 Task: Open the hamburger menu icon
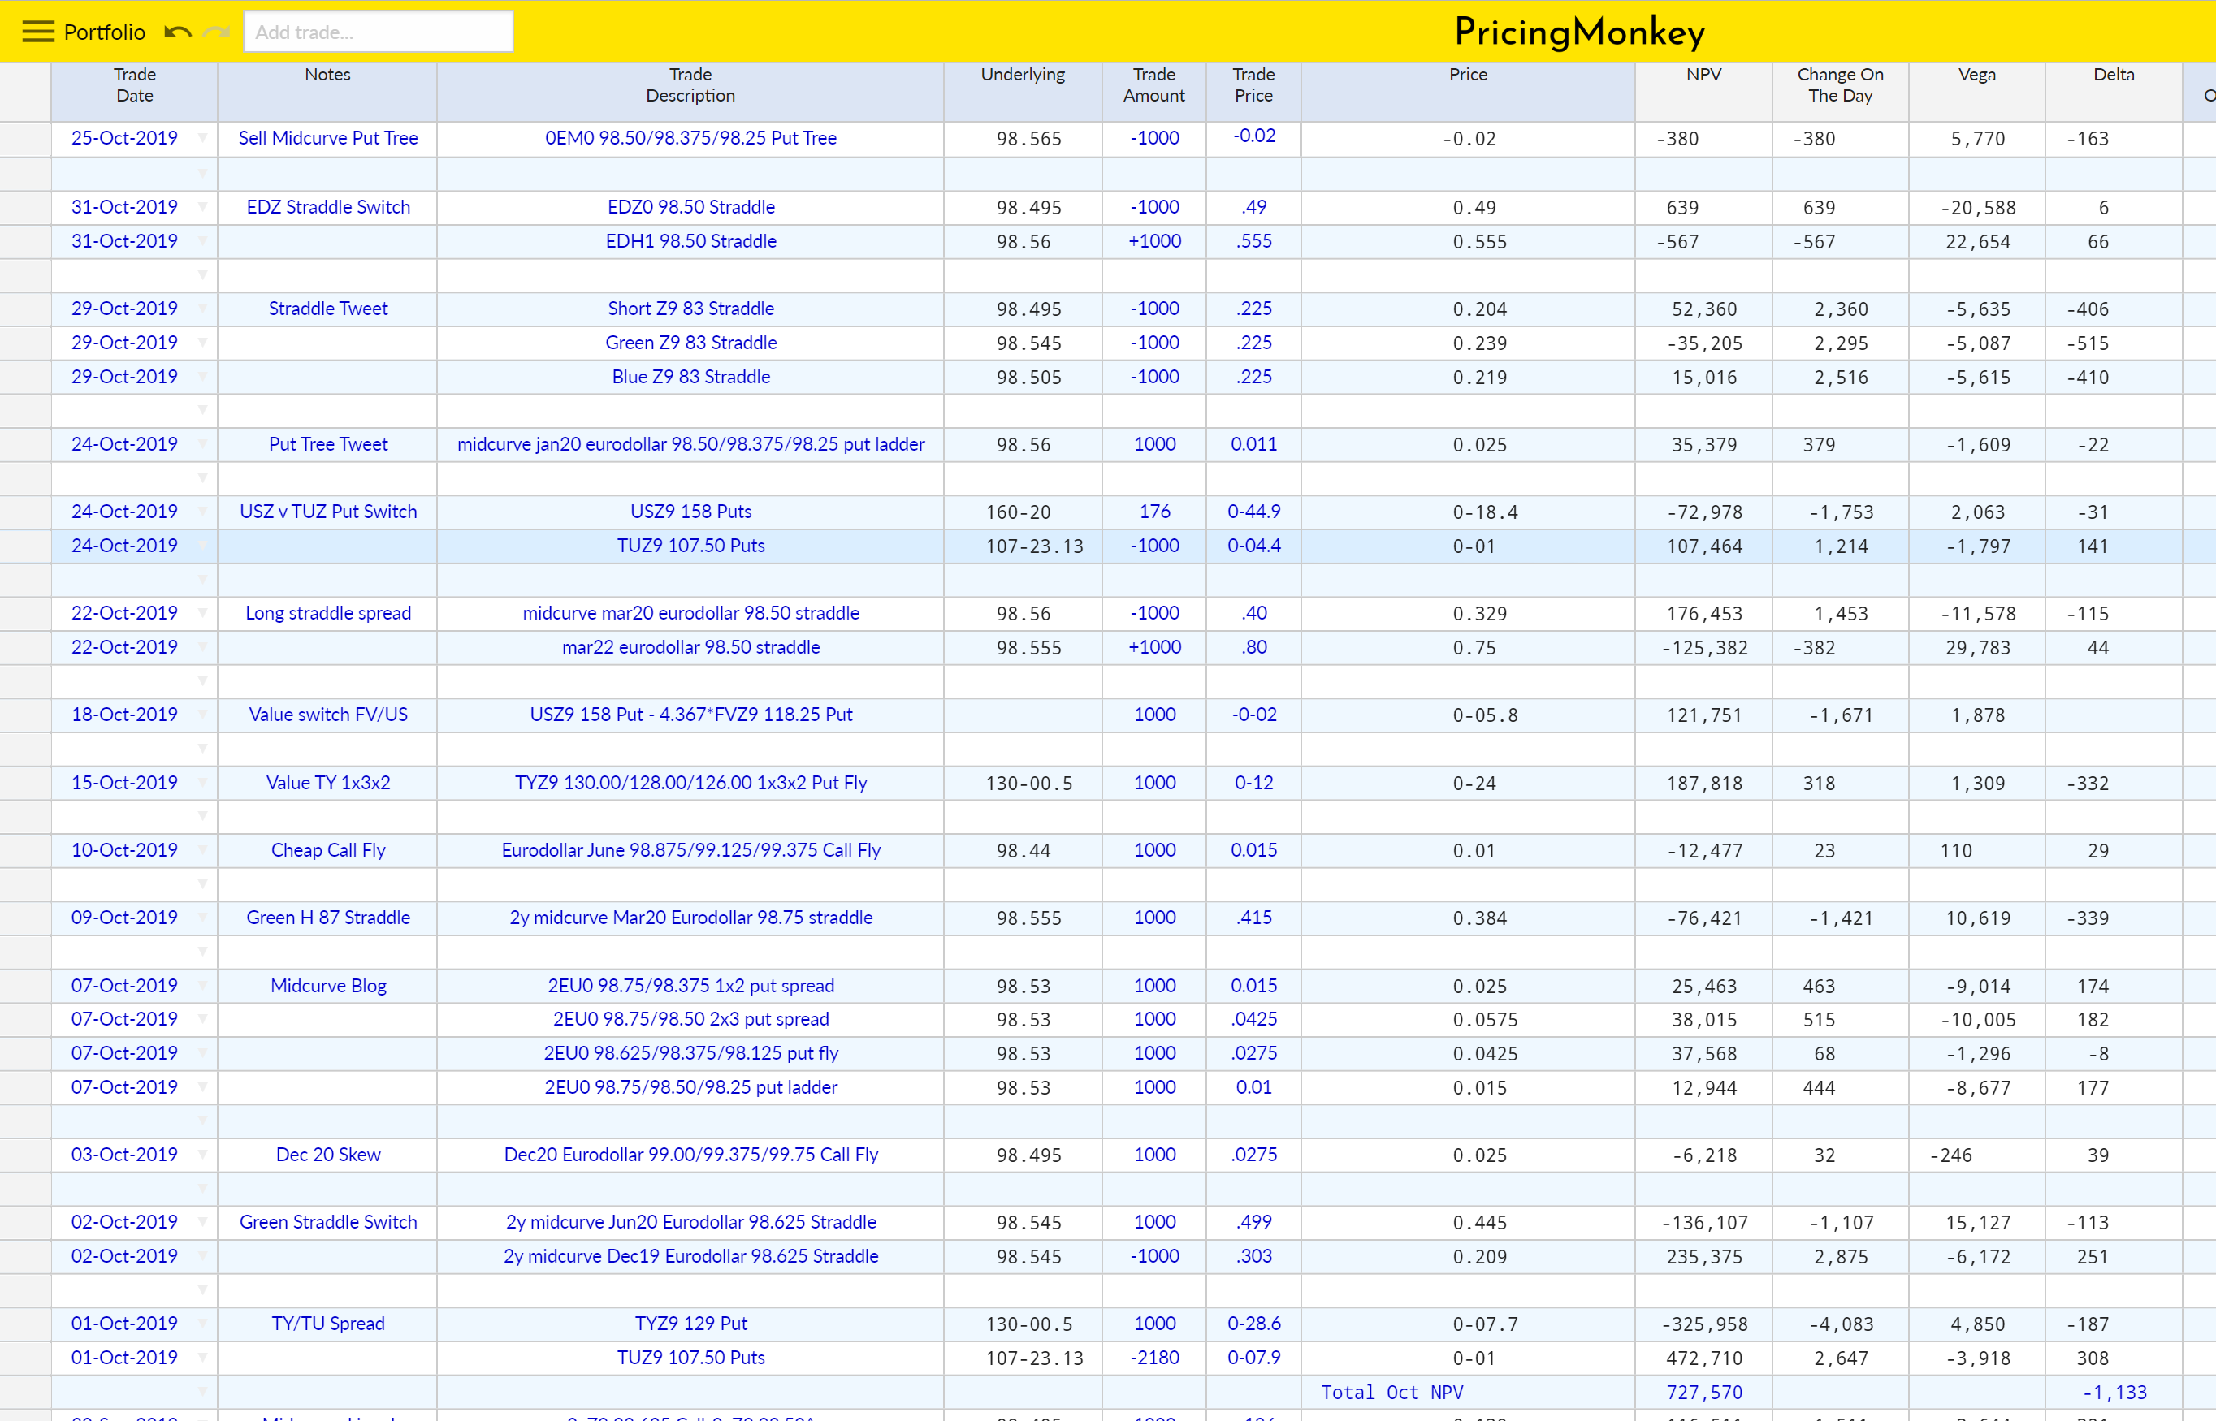38,32
